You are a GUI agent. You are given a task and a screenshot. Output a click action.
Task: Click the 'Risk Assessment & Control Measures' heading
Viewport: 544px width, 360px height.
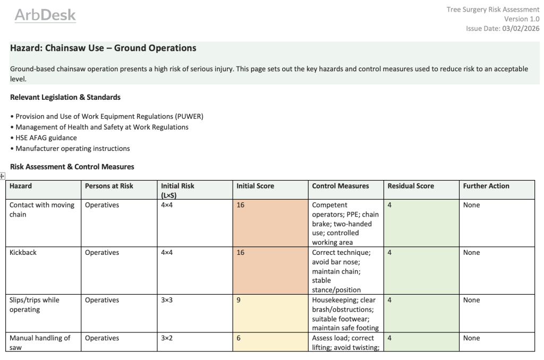tap(72, 167)
